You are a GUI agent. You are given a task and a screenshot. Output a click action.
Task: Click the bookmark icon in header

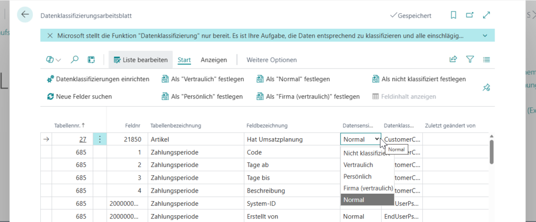click(x=454, y=15)
